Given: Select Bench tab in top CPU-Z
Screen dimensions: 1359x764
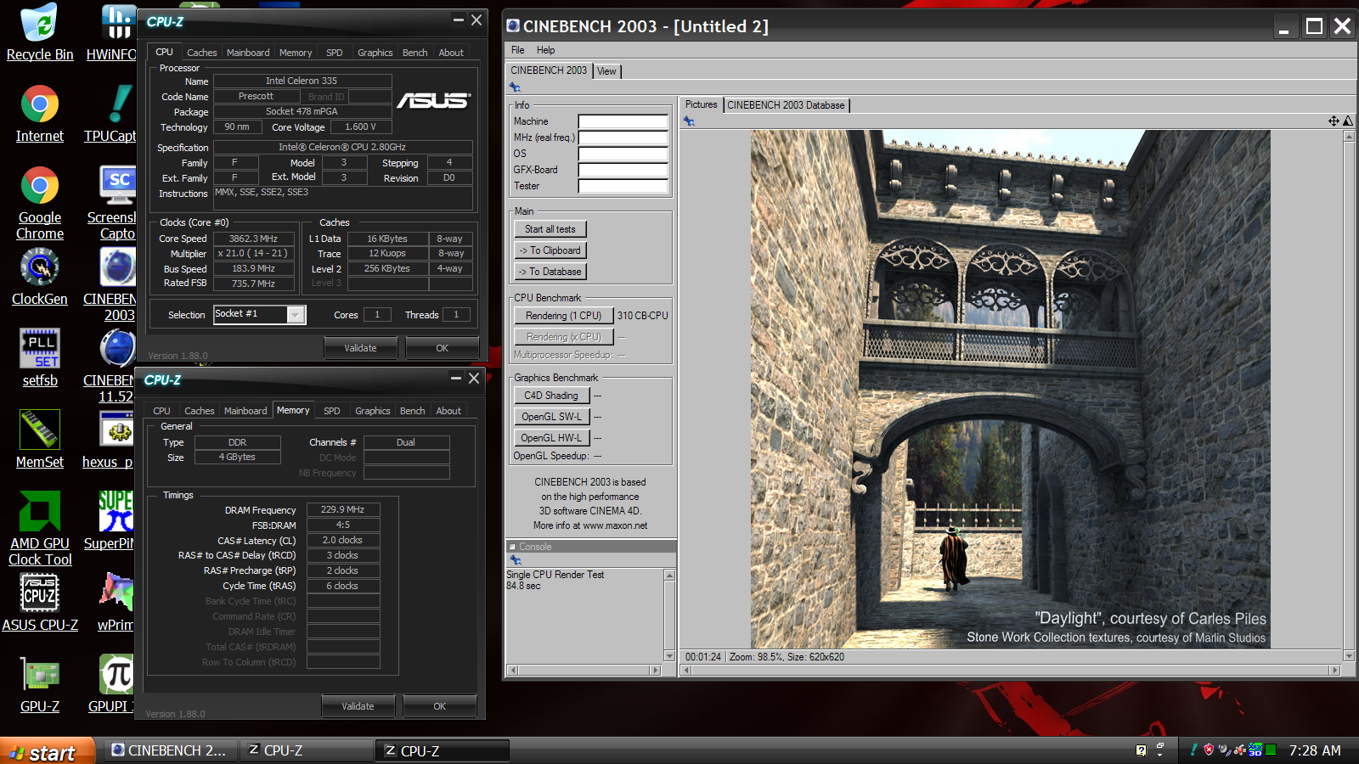Looking at the screenshot, I should coord(414,53).
